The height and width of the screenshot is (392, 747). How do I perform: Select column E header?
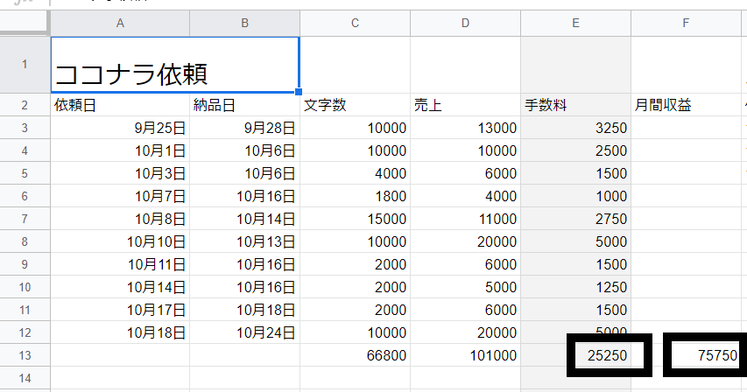click(x=575, y=24)
